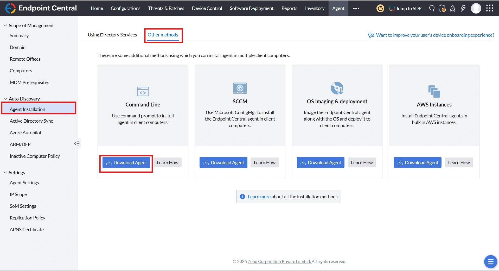The height and width of the screenshot is (271, 499).
Task: Collapse the Settings section chevron
Action: pos(5,172)
